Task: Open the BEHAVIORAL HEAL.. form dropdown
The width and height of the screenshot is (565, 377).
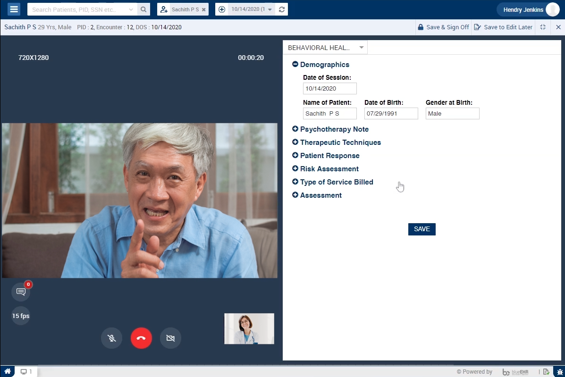Action: click(x=325, y=48)
